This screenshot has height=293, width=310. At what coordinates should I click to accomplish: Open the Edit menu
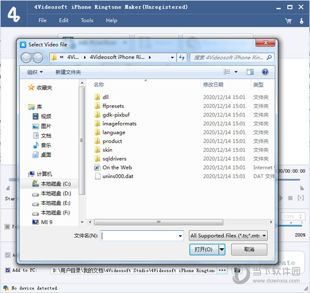(x=64, y=20)
